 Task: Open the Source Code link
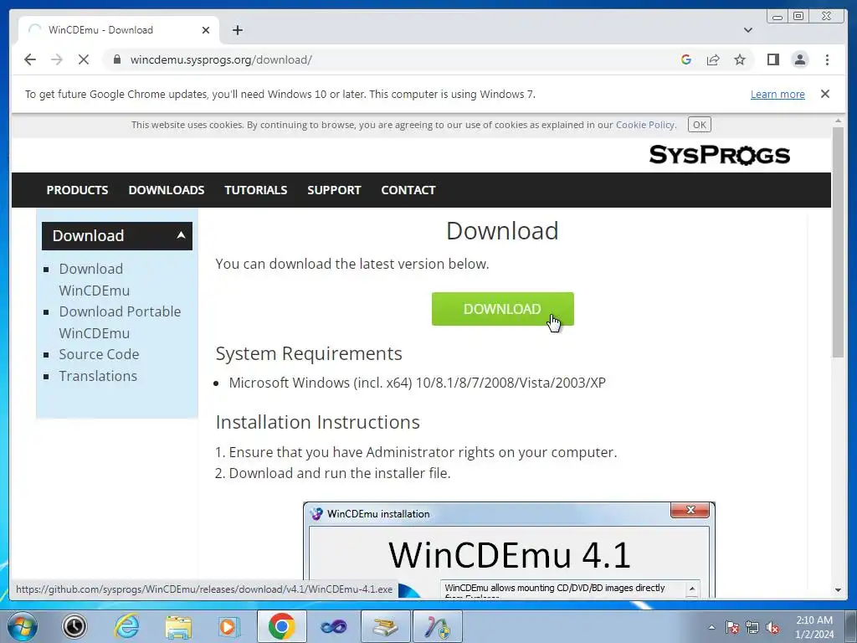[x=99, y=354]
